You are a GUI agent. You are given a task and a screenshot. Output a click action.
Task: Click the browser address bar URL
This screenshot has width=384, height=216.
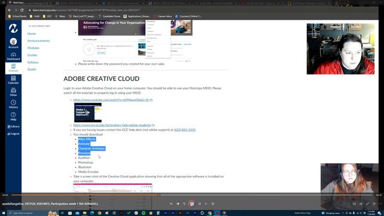86,10
